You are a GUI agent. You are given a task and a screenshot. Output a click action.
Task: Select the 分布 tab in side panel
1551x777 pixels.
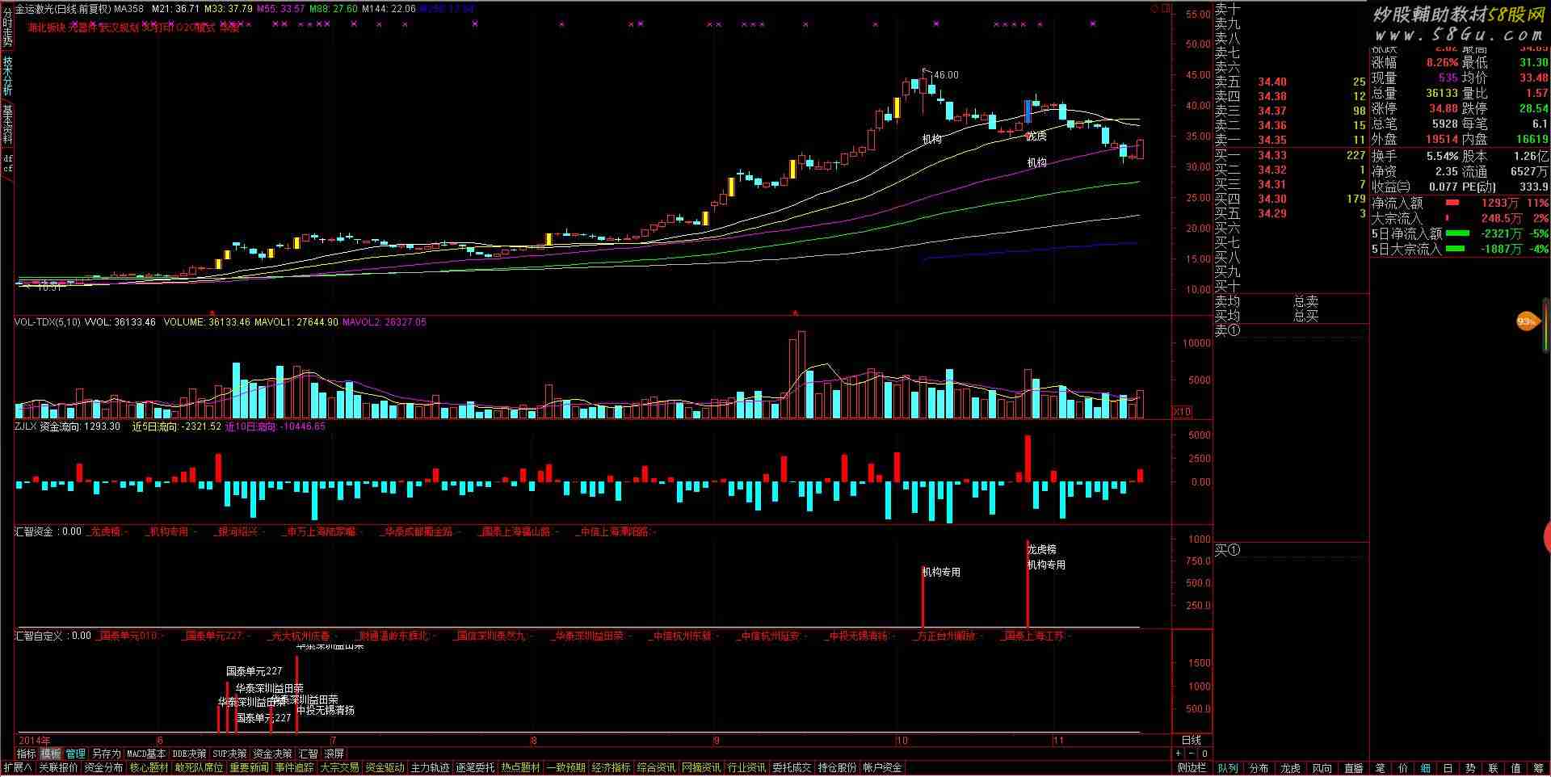click(1259, 767)
